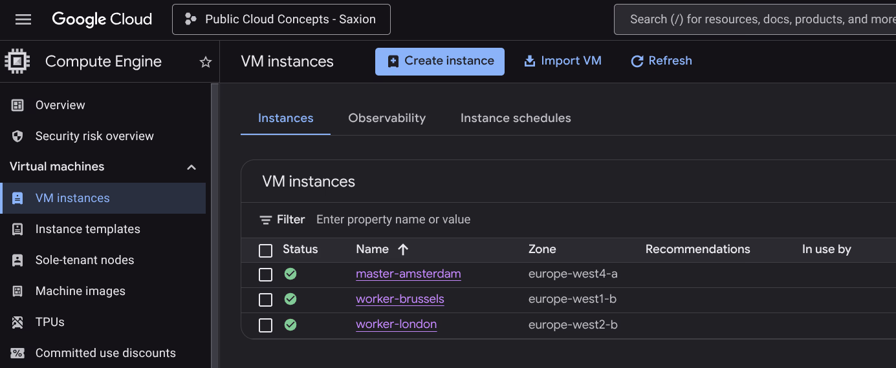Select VM instances in the sidebar
The width and height of the screenshot is (896, 368).
coord(104,198)
